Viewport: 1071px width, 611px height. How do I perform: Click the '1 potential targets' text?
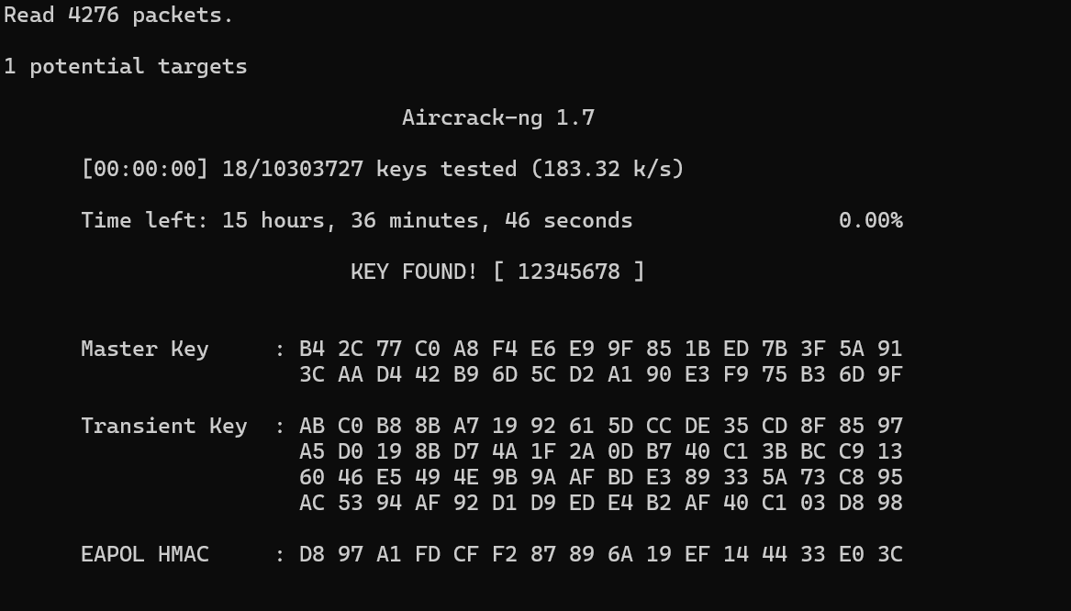click(x=126, y=67)
